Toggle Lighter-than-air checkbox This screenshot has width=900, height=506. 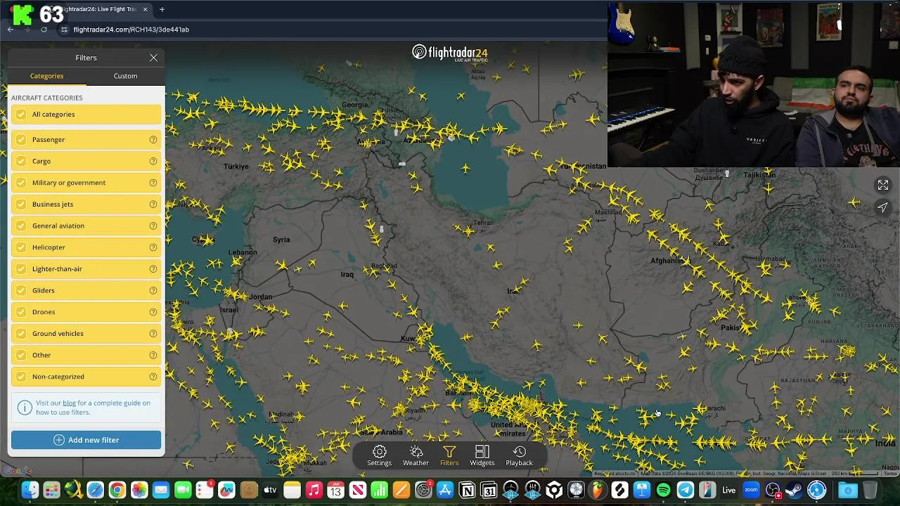tap(21, 269)
